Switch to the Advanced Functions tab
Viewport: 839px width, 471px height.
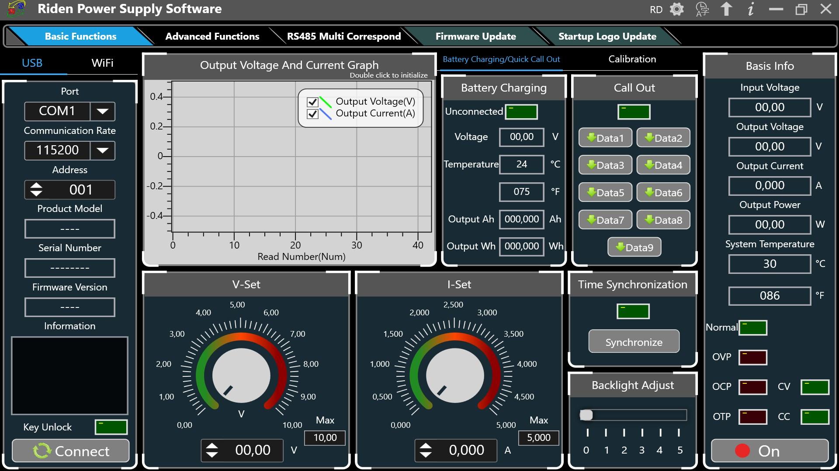[212, 36]
